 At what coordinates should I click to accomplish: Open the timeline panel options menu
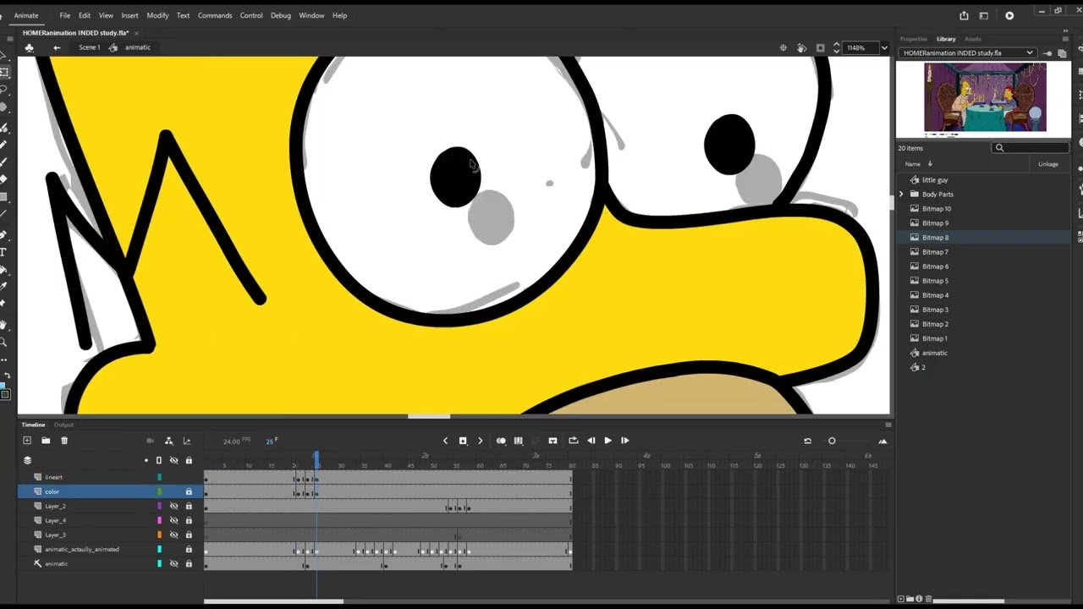888,425
